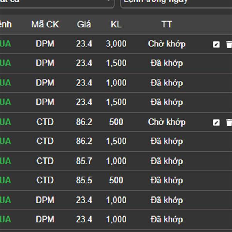The image size is (232, 232).
Task: Delete the pending CTD order at 86.2
Action: pos(229,123)
